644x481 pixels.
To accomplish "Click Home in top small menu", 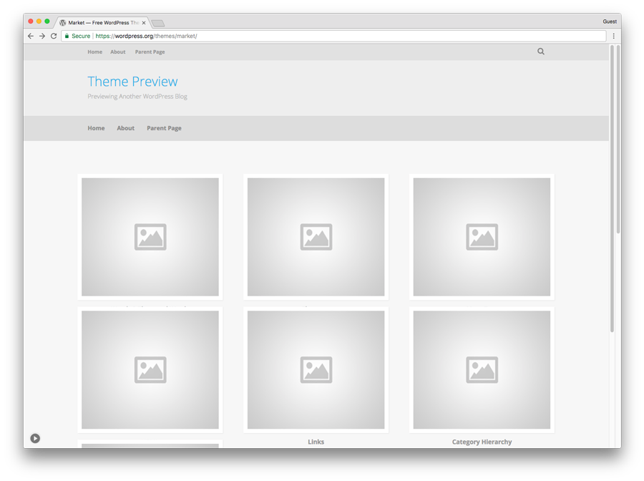I will pyautogui.click(x=95, y=52).
